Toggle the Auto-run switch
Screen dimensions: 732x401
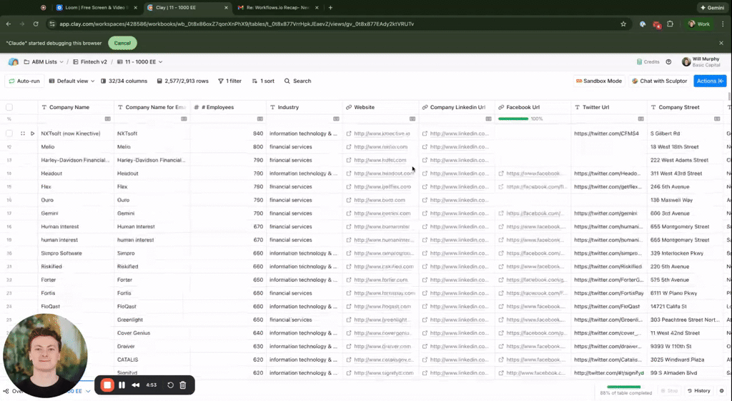click(24, 81)
